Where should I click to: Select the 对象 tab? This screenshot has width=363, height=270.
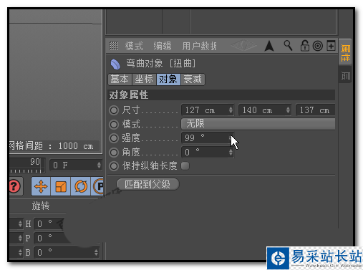tap(168, 79)
